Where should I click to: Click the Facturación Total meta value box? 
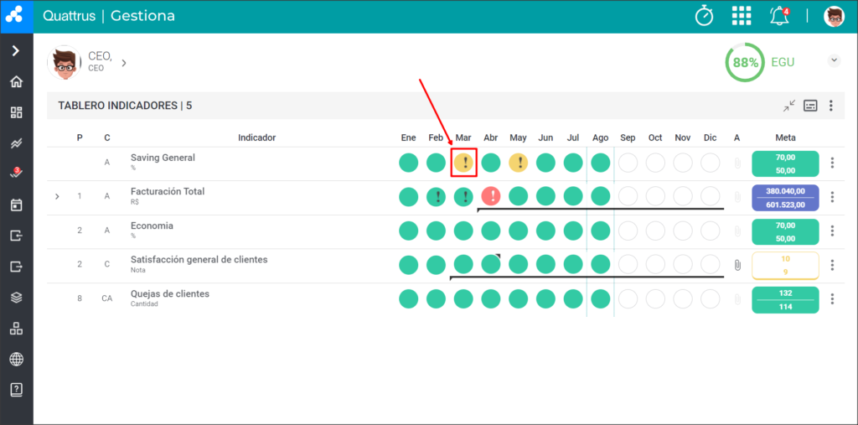(x=785, y=198)
